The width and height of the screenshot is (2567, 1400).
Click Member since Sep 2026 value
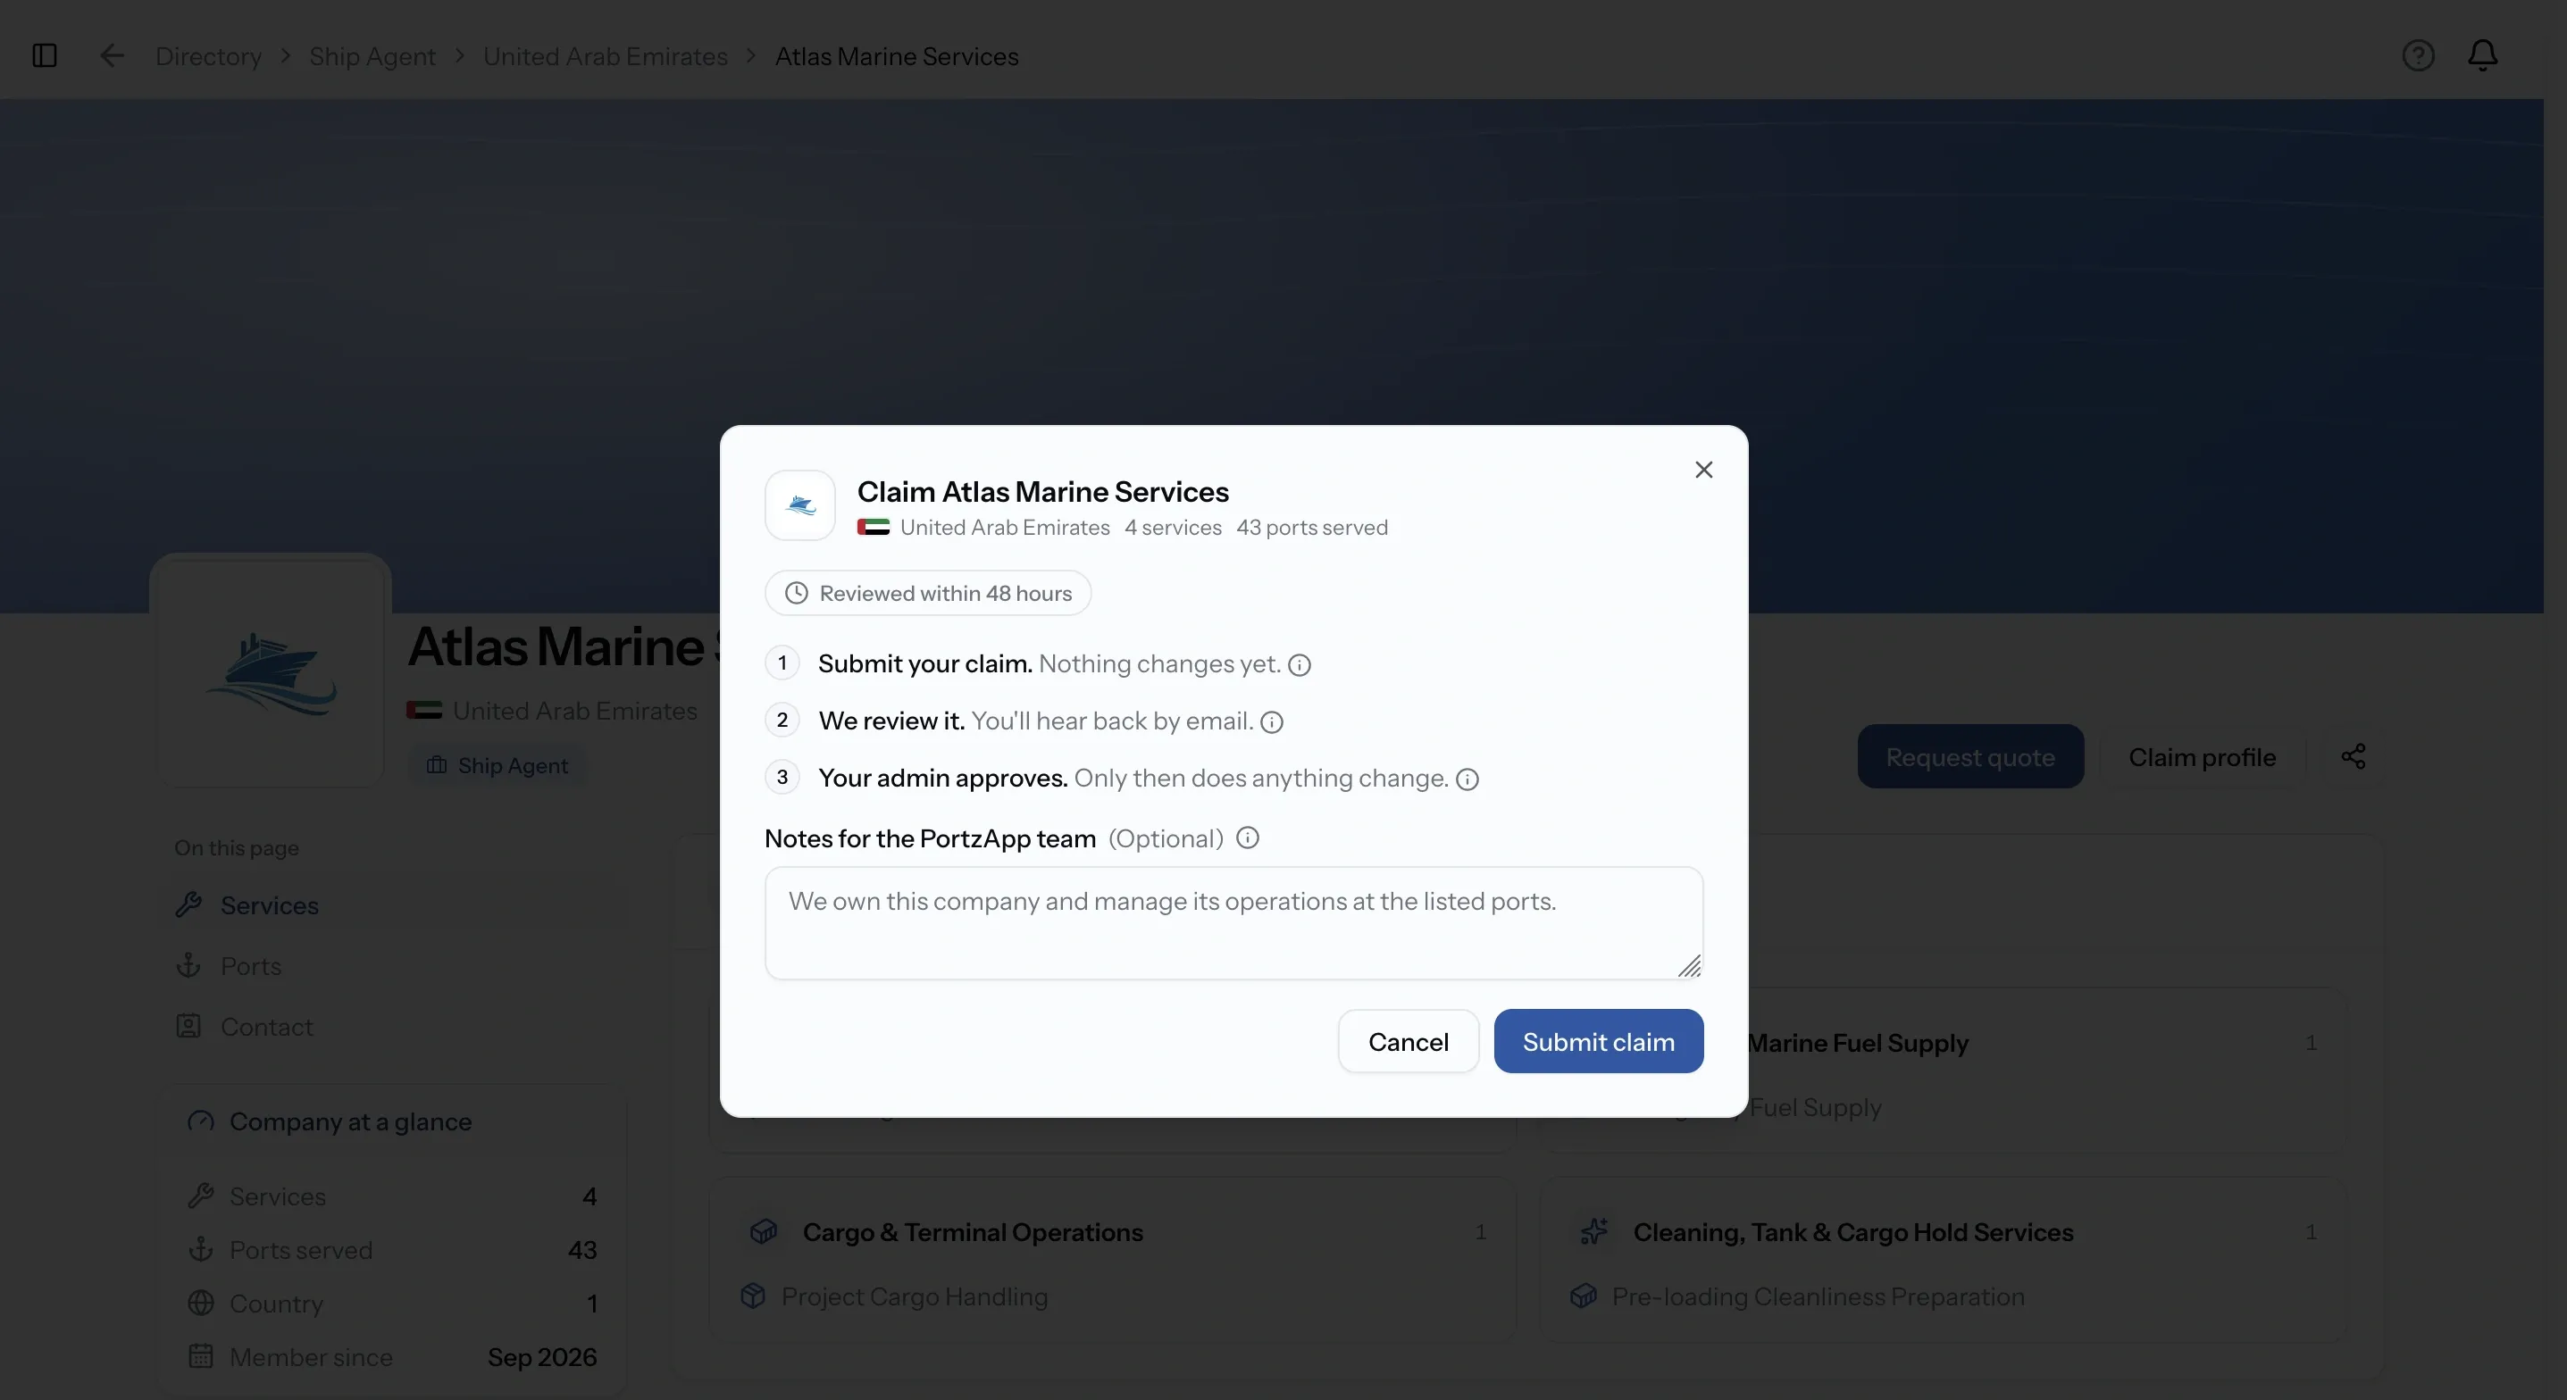coord(542,1357)
